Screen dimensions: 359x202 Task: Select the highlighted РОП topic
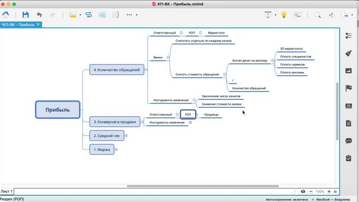(x=188, y=114)
